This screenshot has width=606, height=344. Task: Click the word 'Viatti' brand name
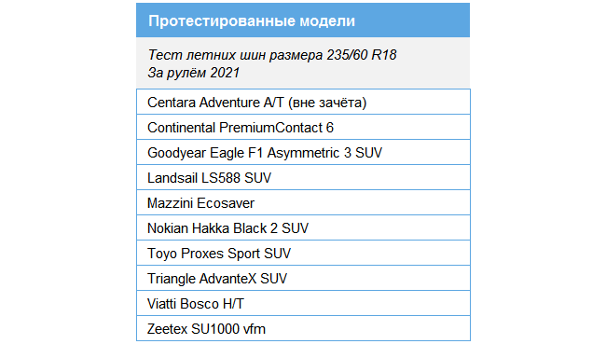click(x=161, y=304)
